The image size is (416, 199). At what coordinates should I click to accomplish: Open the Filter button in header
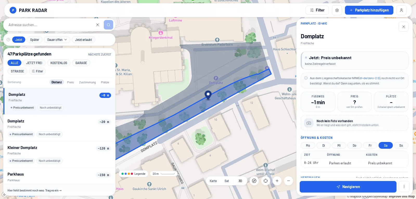(x=317, y=10)
